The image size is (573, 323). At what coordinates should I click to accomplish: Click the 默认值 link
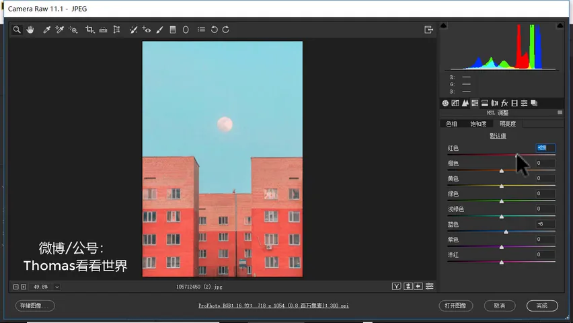point(498,136)
